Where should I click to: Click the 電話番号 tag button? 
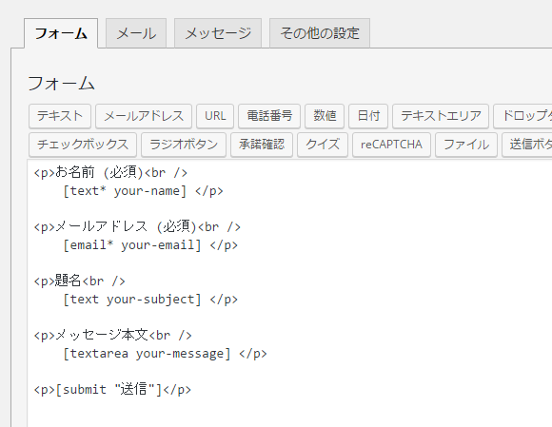coord(269,116)
